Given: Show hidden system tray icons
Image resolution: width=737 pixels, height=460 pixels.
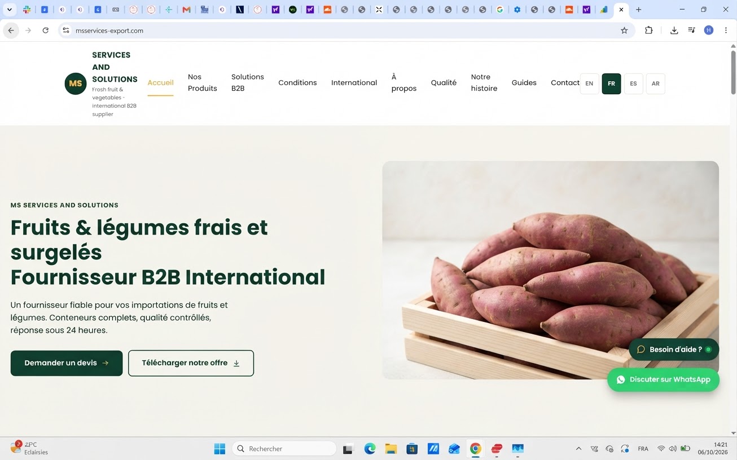Looking at the screenshot, I should click(578, 449).
